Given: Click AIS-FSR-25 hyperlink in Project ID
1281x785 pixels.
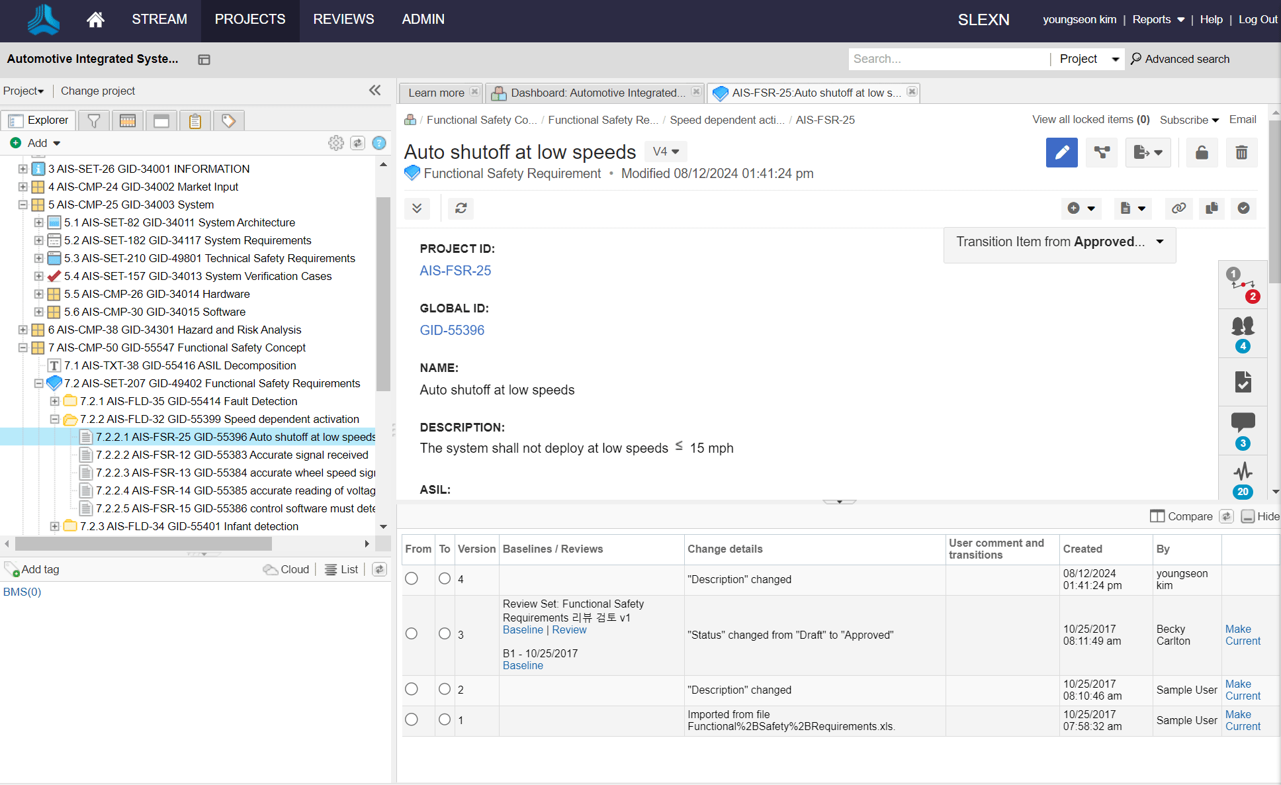Looking at the screenshot, I should [454, 271].
